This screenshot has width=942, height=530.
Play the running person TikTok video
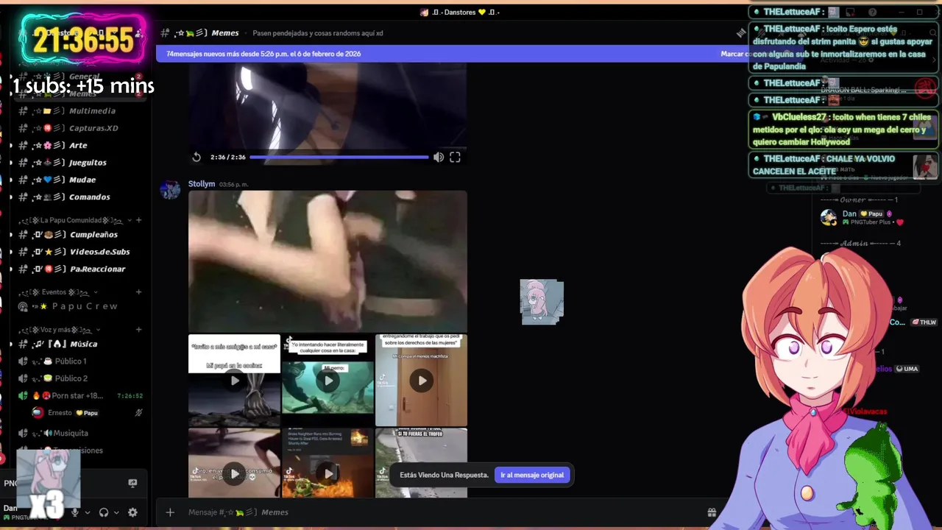coord(234,463)
